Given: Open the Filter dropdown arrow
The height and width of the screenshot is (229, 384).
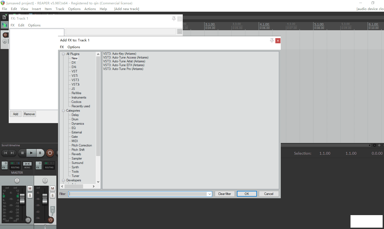Looking at the screenshot, I should (209, 194).
